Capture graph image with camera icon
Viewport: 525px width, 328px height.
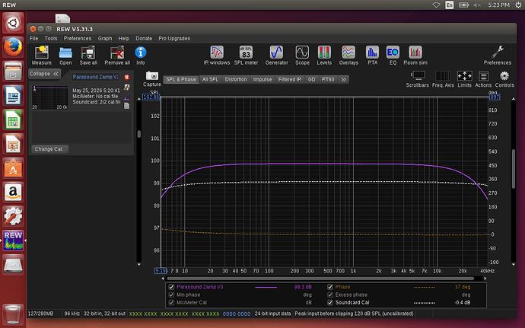pos(152,78)
